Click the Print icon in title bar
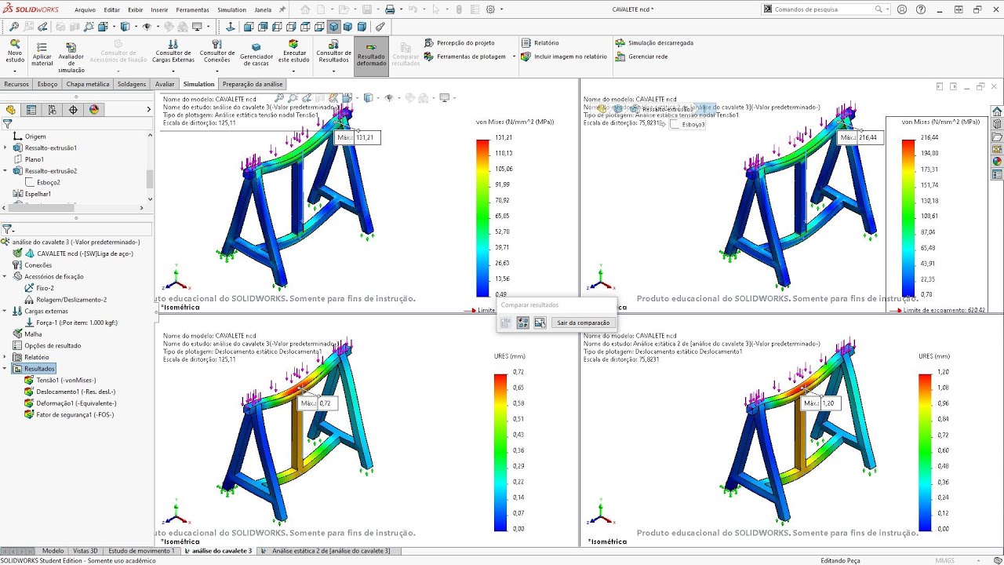1004x565 pixels. pyautogui.click(x=390, y=9)
